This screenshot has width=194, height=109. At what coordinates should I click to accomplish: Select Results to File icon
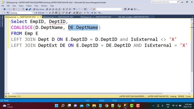(80, 13)
